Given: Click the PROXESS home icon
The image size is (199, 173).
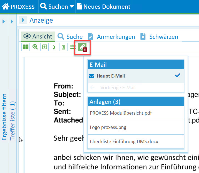Looking at the screenshot, I should 6,6.
